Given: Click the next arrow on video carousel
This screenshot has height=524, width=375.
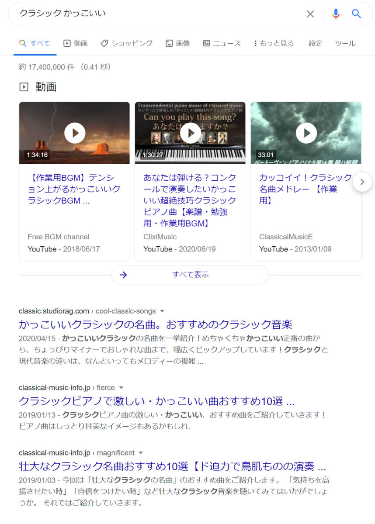Looking at the screenshot, I should 362,182.
